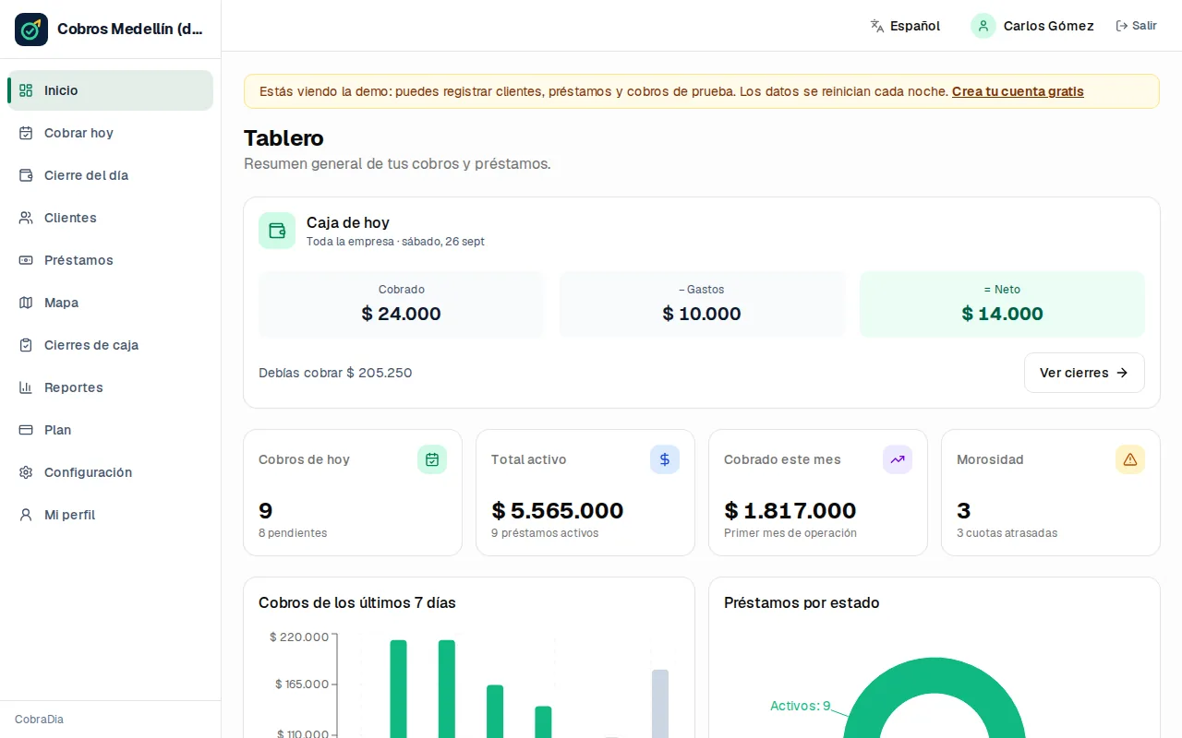Open the Plan page
The height and width of the screenshot is (738, 1182).
point(111,430)
